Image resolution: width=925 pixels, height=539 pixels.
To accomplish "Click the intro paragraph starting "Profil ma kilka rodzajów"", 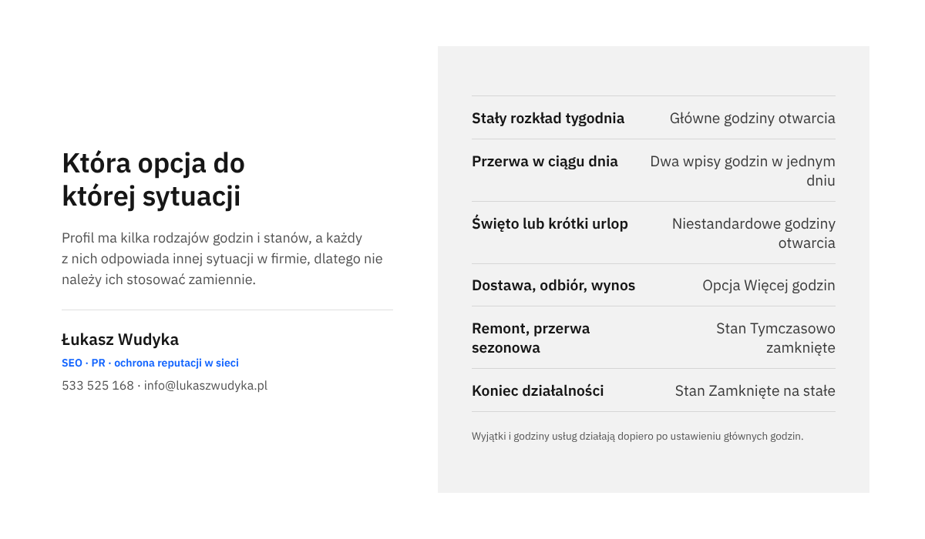I will (222, 259).
